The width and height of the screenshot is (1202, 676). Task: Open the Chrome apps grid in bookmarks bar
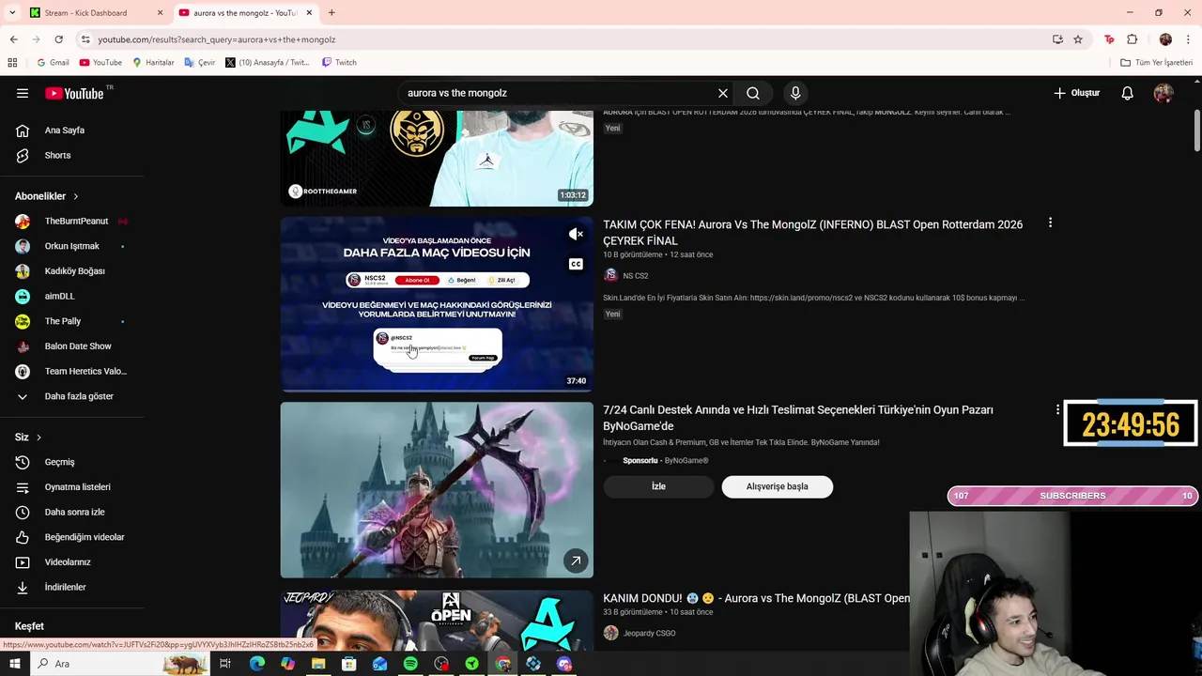pyautogui.click(x=12, y=63)
